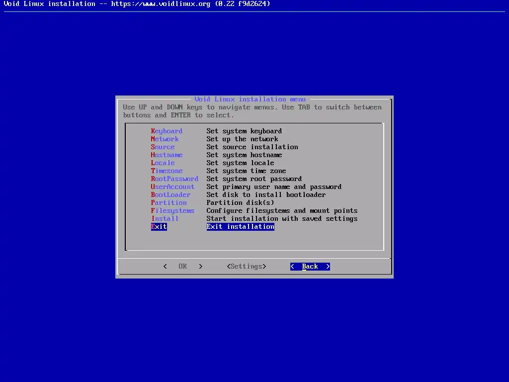Select the Locale menu entry
Image resolution: width=509 pixels, height=382 pixels.
pos(163,163)
